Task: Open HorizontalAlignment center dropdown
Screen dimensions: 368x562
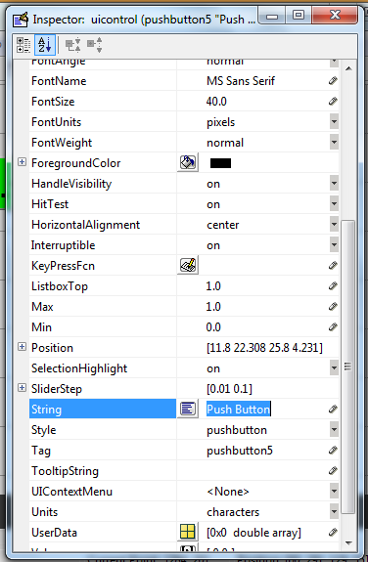Action: coord(334,225)
